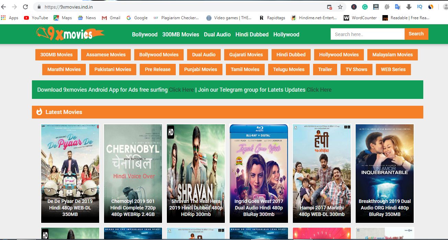Open Hollywood in the top navigation
Screen dimensions: 448x240
(286, 34)
